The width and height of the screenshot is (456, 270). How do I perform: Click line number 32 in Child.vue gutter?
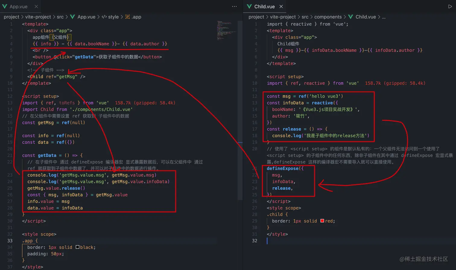[x=255, y=241]
